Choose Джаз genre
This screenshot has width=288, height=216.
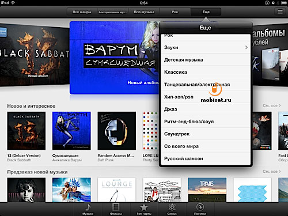coord(206,109)
